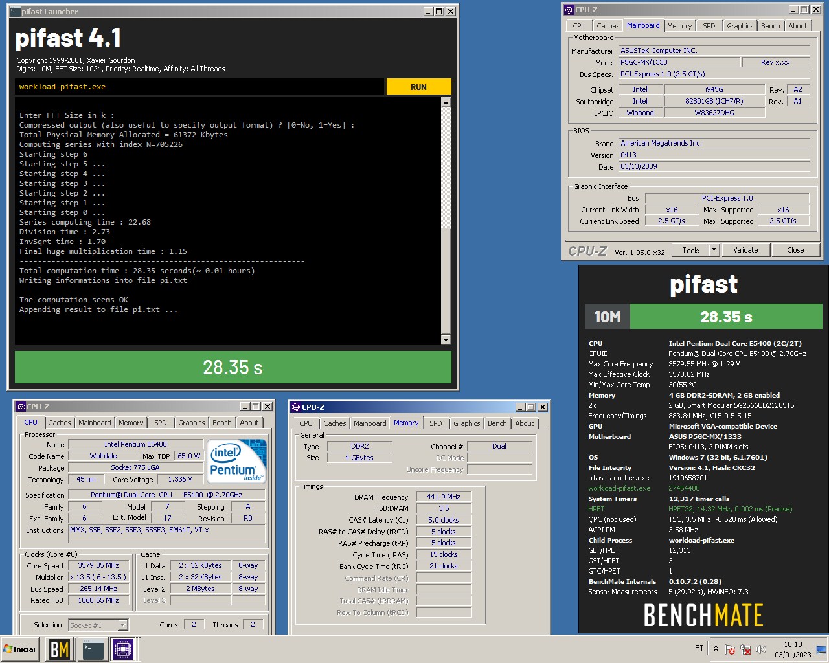
Task: Click the Core Voltage value 1.336 V
Action: pyautogui.click(x=180, y=479)
